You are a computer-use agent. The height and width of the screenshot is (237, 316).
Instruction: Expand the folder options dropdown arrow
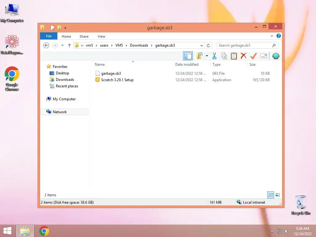[207, 56]
